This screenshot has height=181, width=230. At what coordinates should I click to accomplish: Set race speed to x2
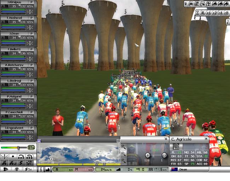(x=215, y=13)
